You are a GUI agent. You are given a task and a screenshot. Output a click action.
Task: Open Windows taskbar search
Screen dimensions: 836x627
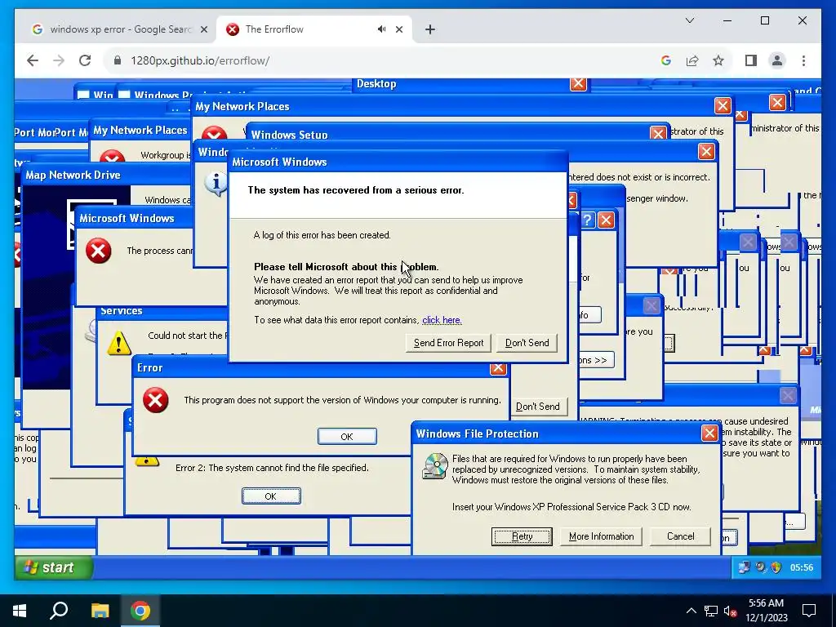point(59,611)
